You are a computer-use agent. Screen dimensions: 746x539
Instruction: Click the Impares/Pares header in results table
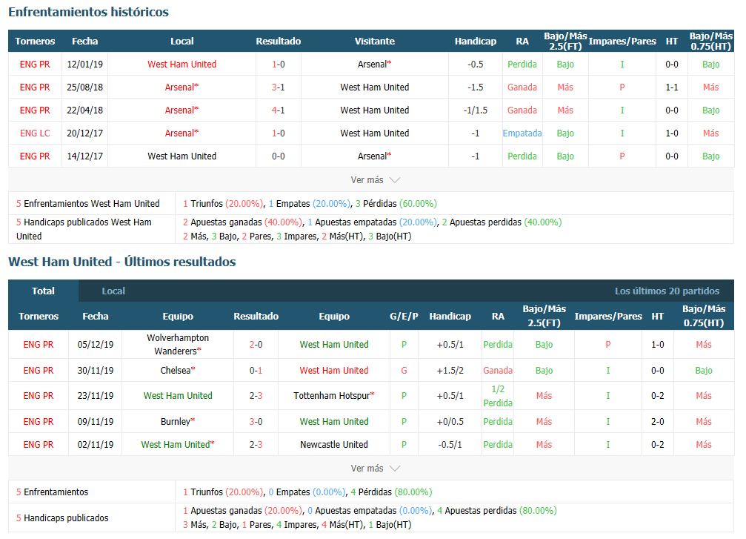(608, 316)
